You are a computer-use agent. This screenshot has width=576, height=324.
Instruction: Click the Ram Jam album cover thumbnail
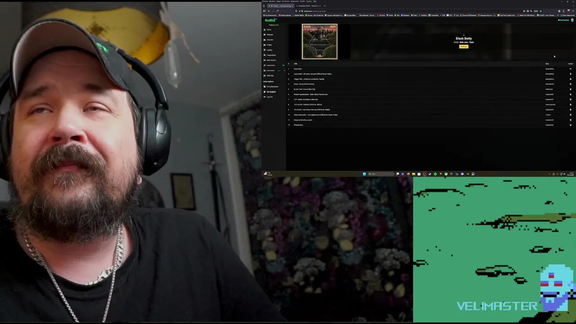(319, 41)
